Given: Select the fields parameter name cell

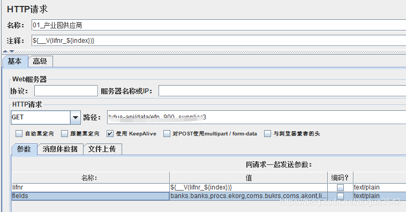Looking at the screenshot, I should click(x=91, y=196).
